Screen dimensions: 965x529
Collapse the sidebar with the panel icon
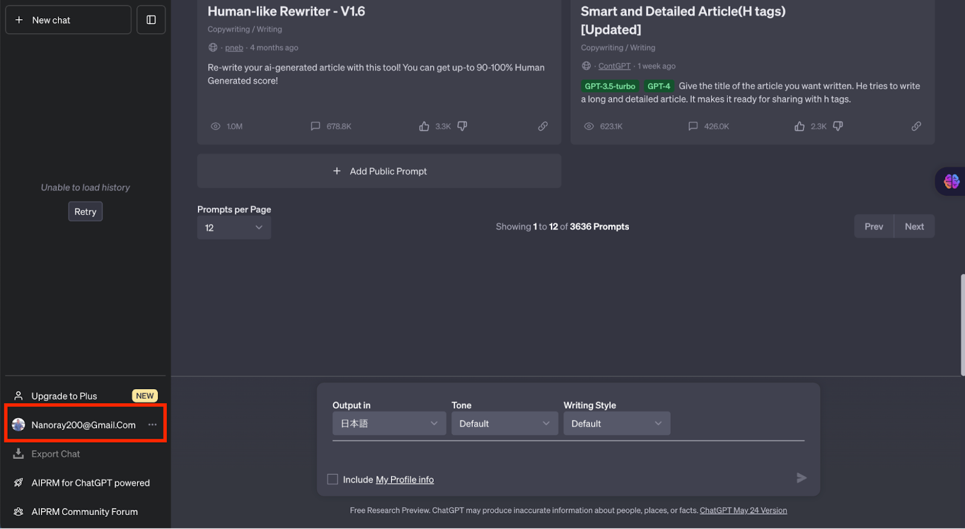(151, 20)
